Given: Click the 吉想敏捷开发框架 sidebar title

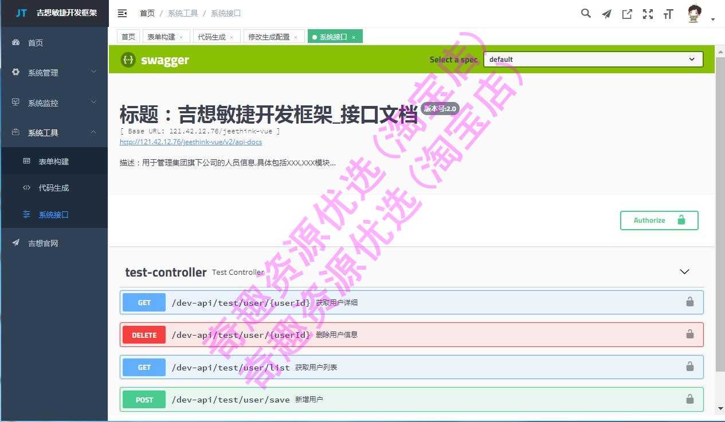Looking at the screenshot, I should coord(66,13).
